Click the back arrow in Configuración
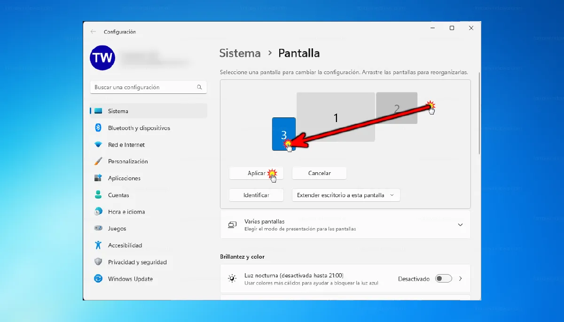The height and width of the screenshot is (322, 564). pos(93,31)
